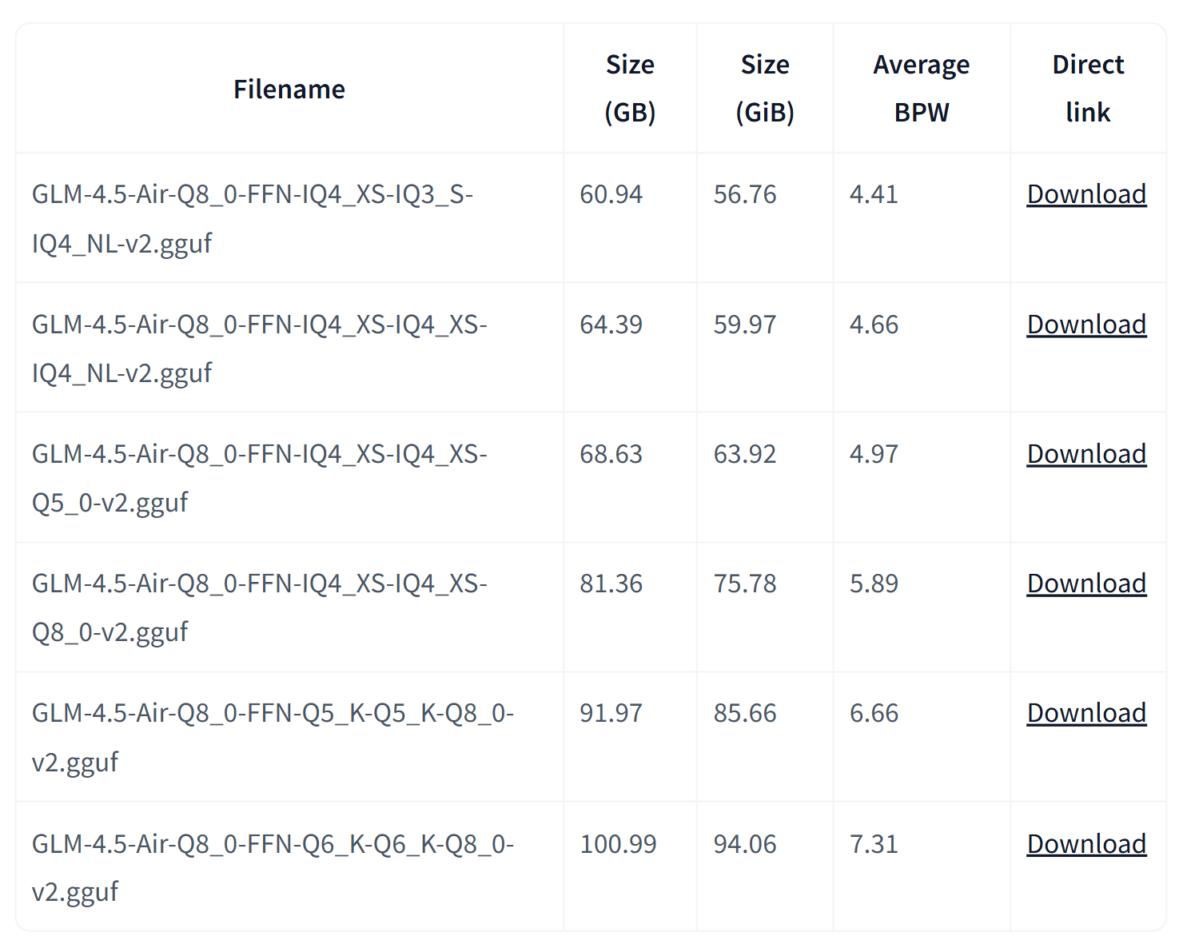
Task: Click the Average BPW column header
Action: 921,88
